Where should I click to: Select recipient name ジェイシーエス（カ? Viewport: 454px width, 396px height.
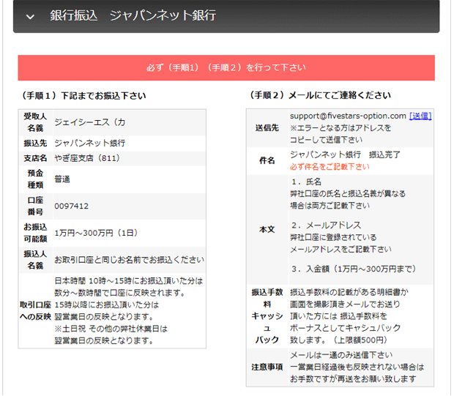click(90, 122)
